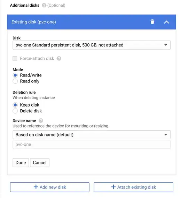The height and width of the screenshot is (198, 188).
Task: Click the pvc-one device name field
Action: (x=92, y=145)
